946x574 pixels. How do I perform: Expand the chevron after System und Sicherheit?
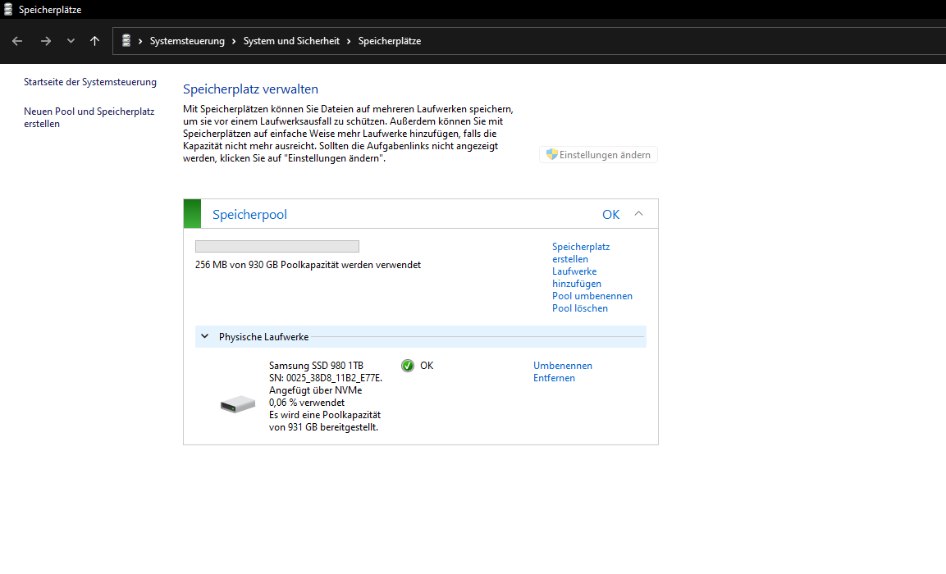click(349, 41)
